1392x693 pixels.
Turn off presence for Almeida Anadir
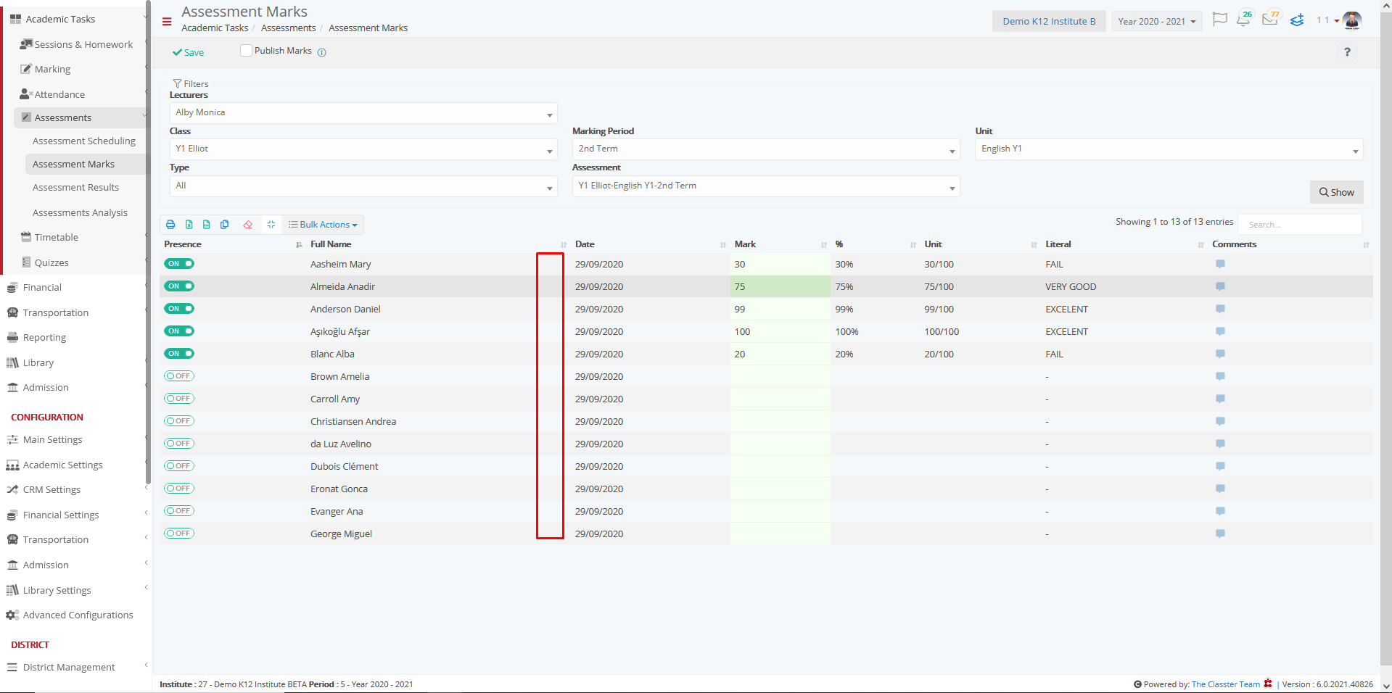click(179, 286)
